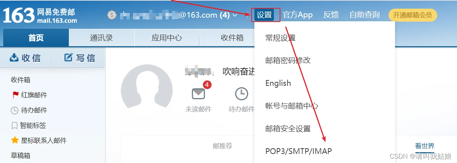Click the pending mail clock icon
Viewport: 457px width, 163px height.
pos(241,94)
